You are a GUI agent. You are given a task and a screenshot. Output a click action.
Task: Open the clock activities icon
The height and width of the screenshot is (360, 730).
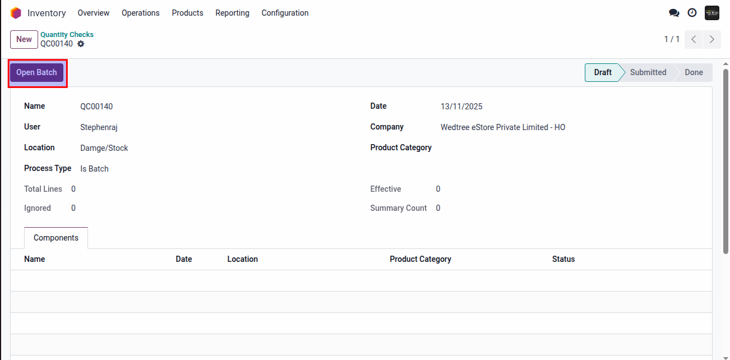pyautogui.click(x=692, y=13)
